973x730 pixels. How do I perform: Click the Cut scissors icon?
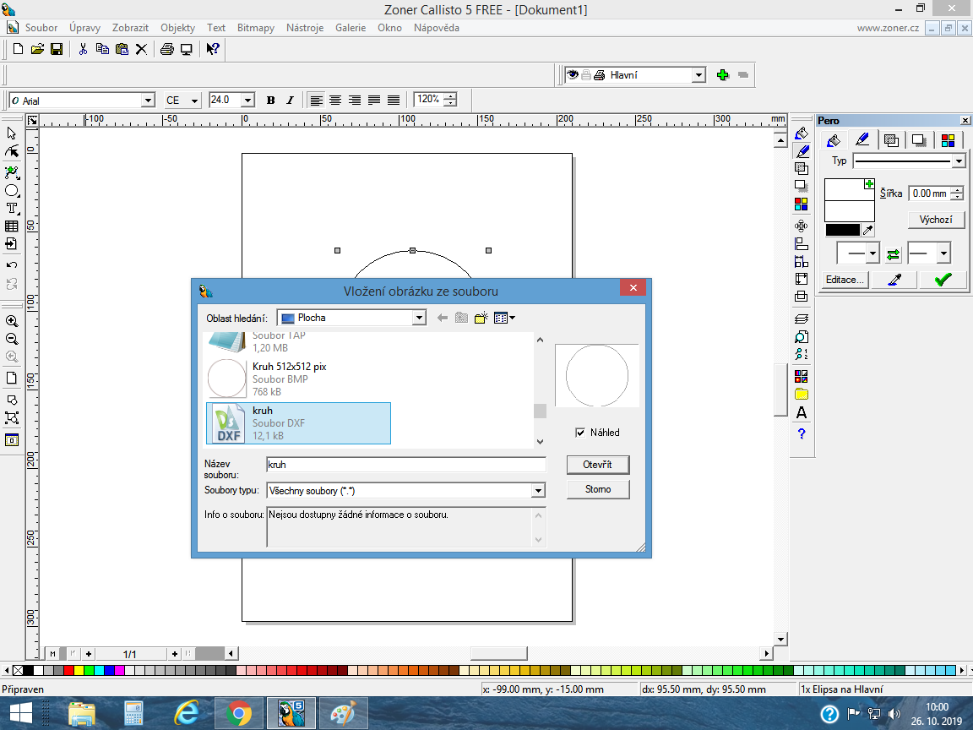click(x=83, y=49)
